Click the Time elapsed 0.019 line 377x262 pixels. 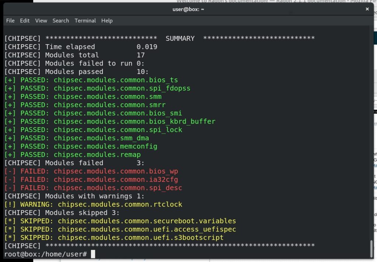point(81,47)
